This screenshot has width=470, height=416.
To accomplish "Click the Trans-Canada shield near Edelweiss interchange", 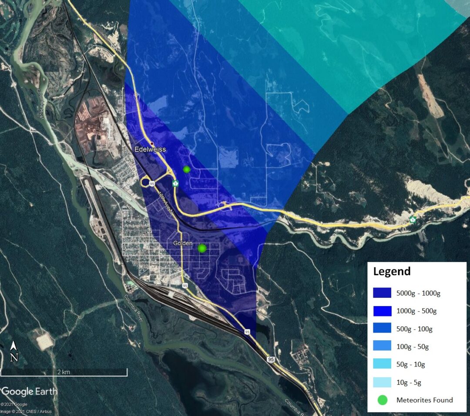I will [x=176, y=183].
